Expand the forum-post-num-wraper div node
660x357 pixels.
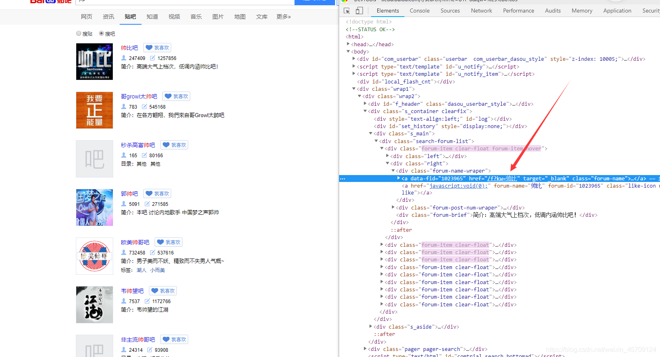pyautogui.click(x=393, y=207)
